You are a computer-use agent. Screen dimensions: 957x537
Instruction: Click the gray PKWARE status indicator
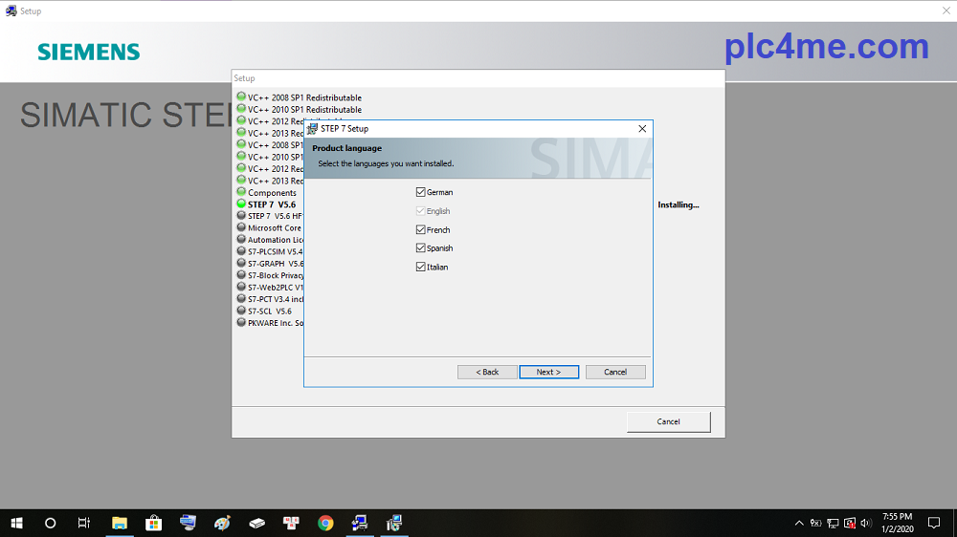241,323
